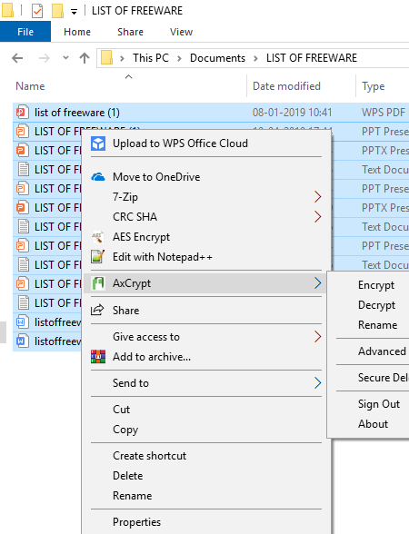Open the blue File tab
409x534 pixels.
(x=25, y=32)
